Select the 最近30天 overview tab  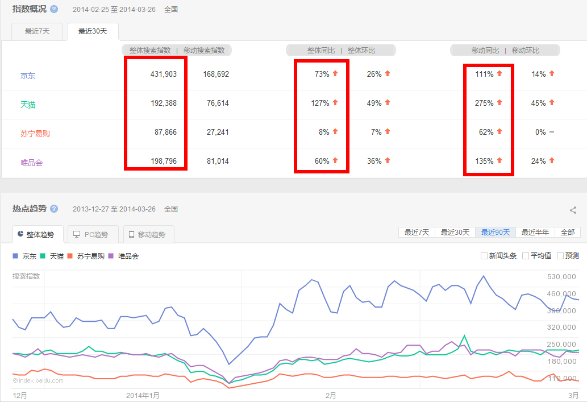tap(93, 31)
